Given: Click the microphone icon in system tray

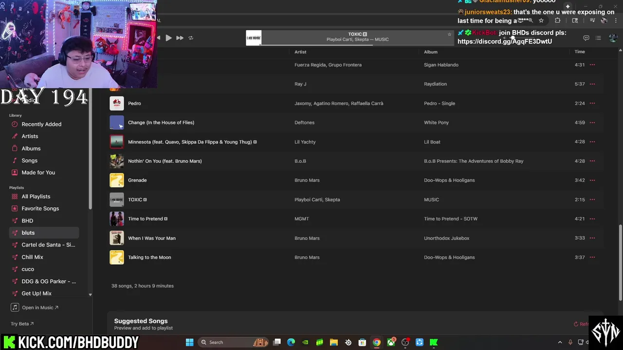Looking at the screenshot, I should click(x=570, y=342).
